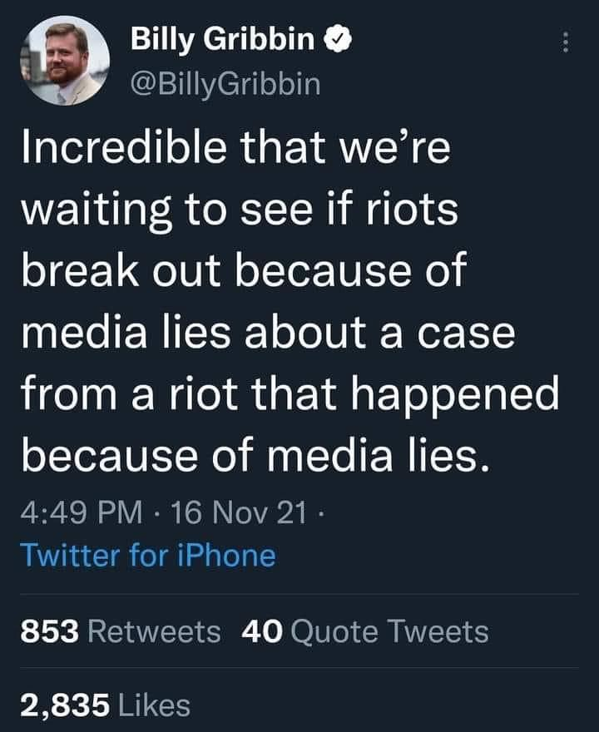Click the 40 quote tweet count number
The image size is (599, 732).
[260, 631]
